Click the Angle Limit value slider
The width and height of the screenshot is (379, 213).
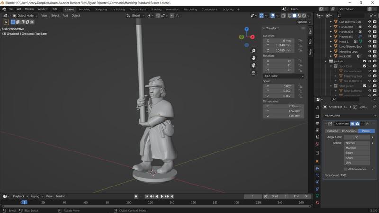coord(357,137)
